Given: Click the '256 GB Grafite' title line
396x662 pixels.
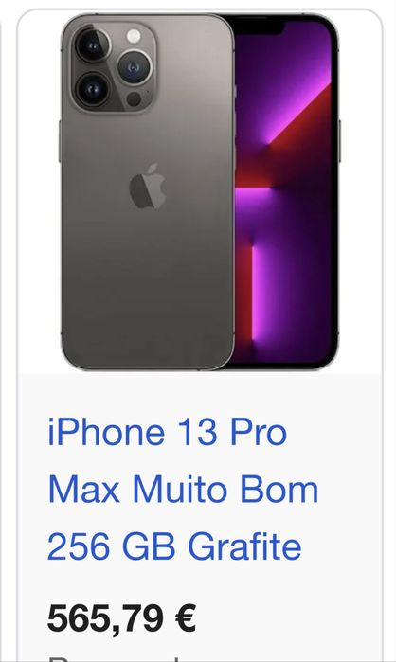Looking at the screenshot, I should [174, 546].
